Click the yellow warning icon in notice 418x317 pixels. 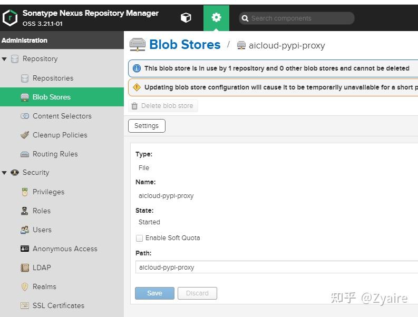137,87
